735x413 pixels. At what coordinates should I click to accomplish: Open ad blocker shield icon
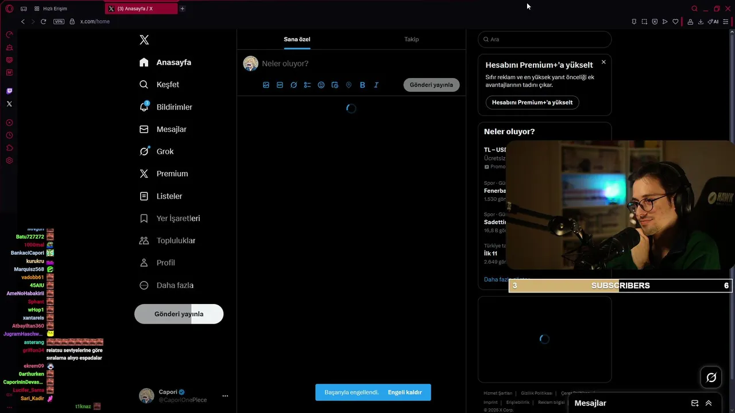point(655,21)
